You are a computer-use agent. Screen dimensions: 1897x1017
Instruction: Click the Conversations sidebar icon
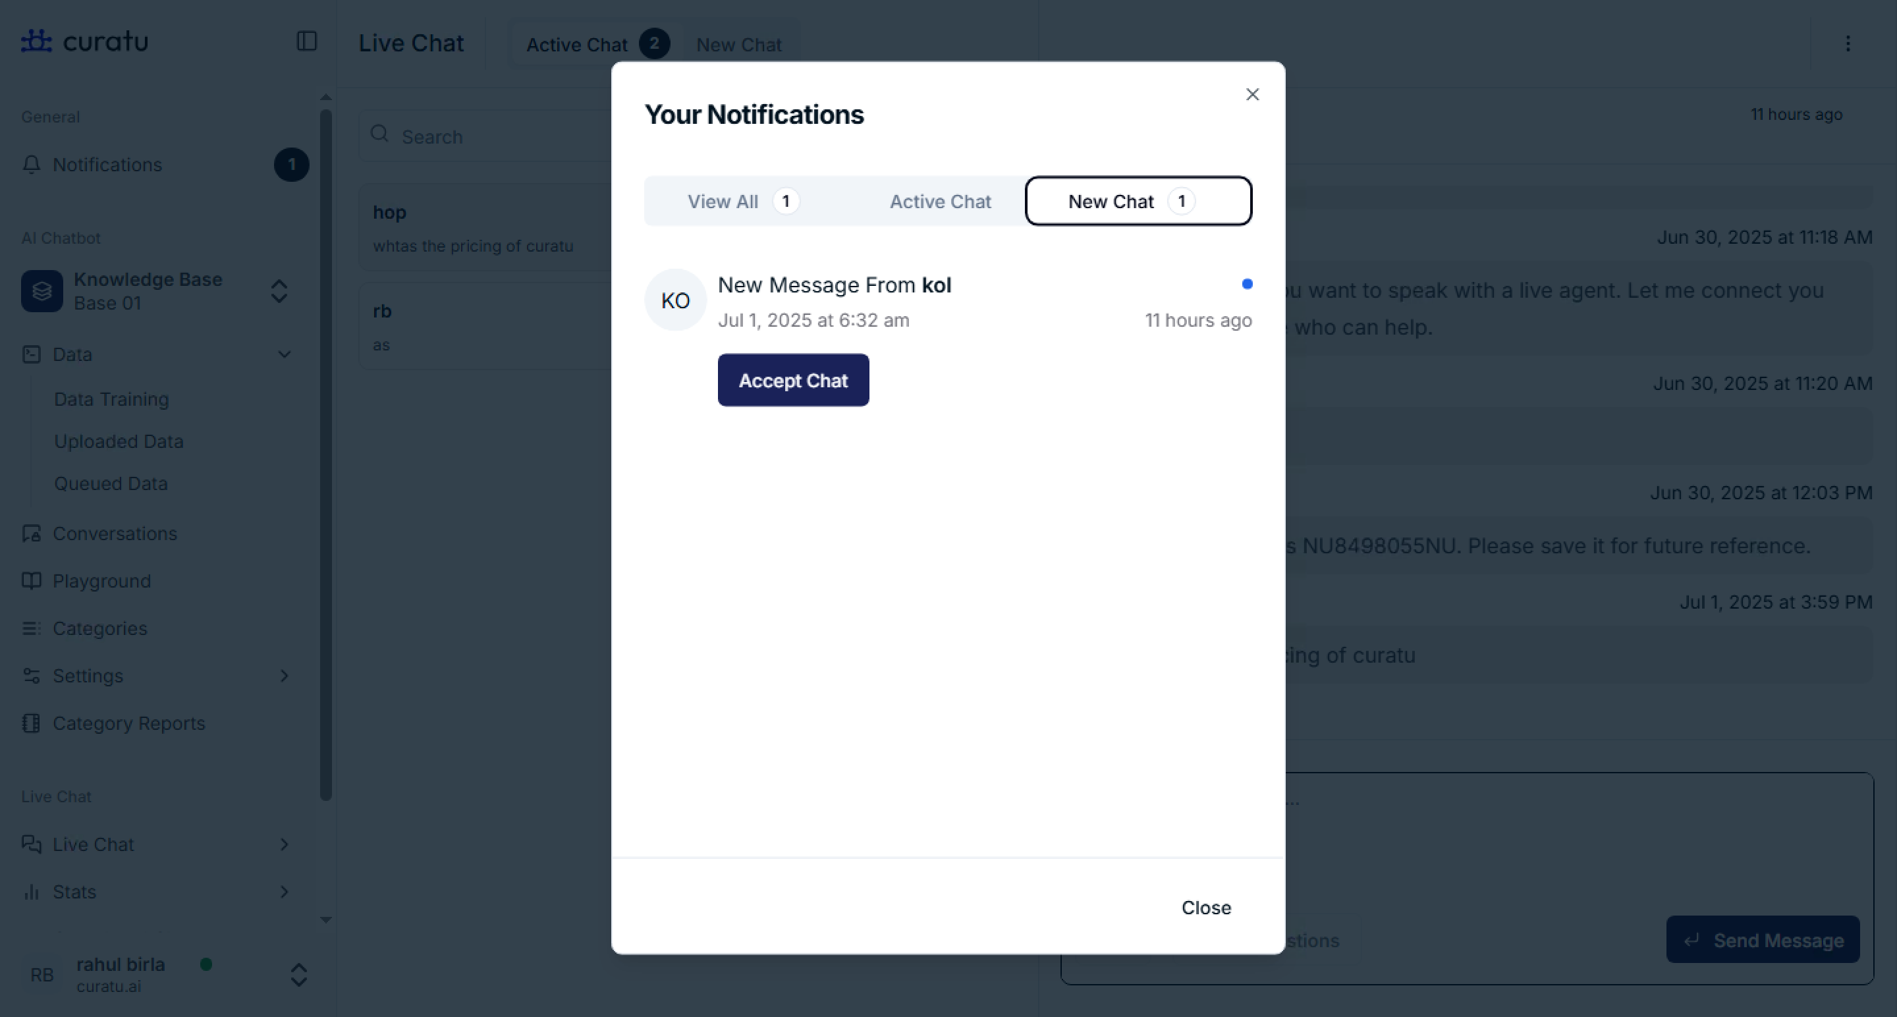tap(31, 533)
